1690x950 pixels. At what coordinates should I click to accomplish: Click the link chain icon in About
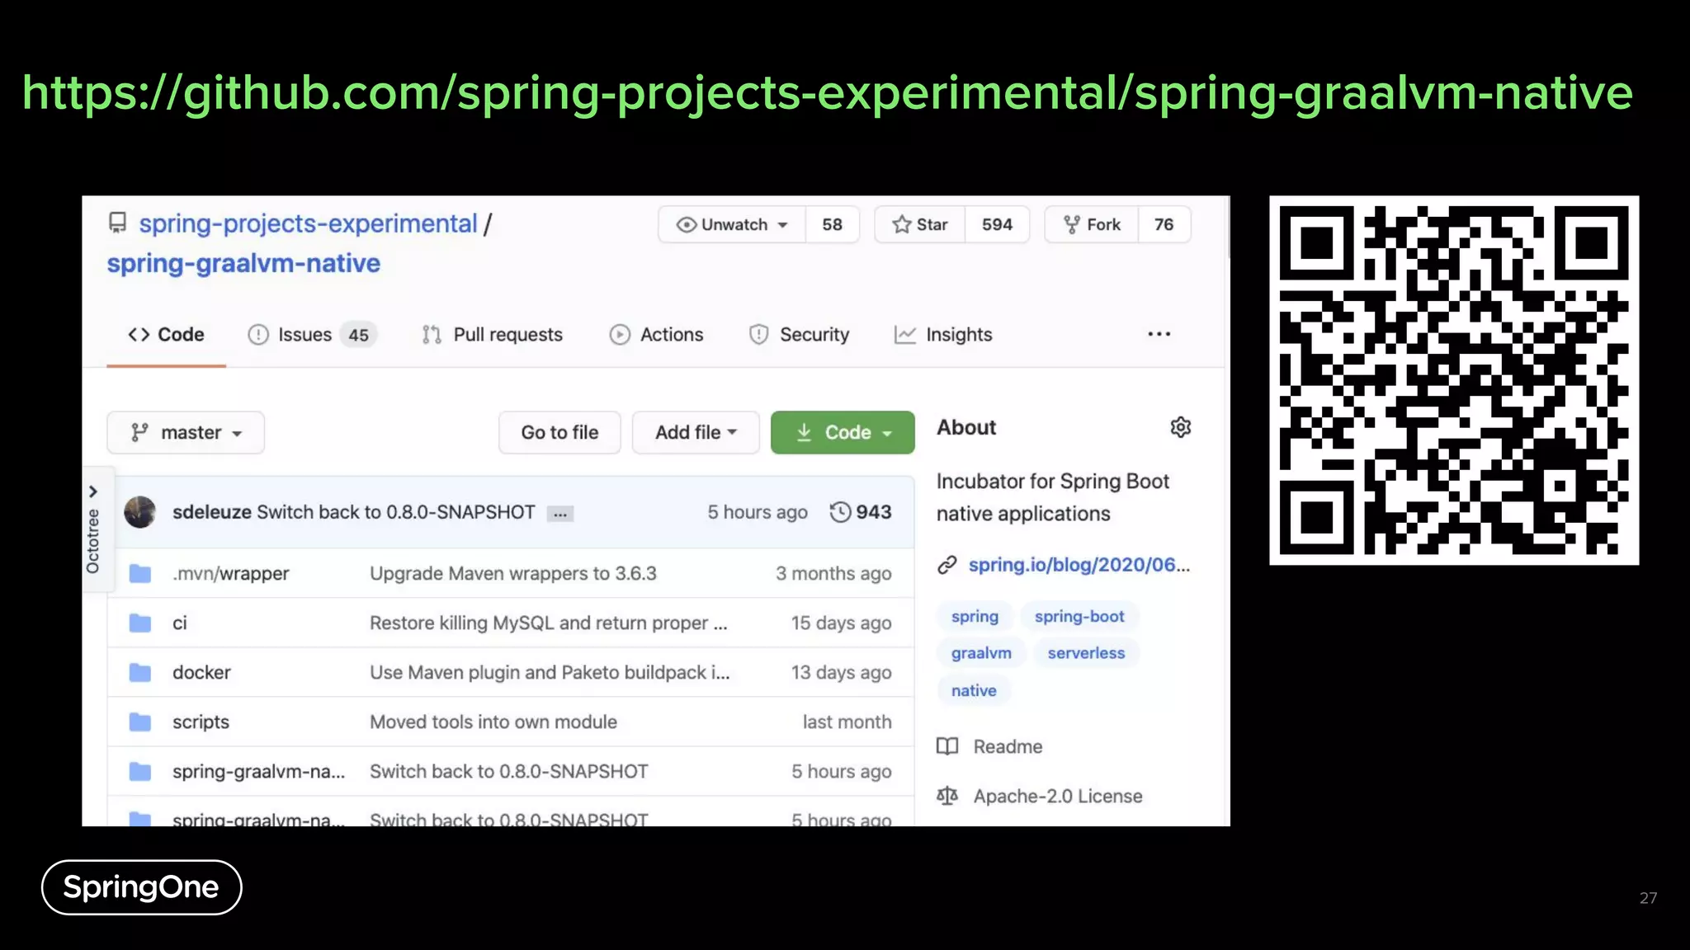point(947,565)
